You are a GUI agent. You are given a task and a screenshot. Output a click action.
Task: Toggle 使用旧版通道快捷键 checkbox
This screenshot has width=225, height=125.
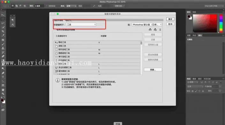[x=55, y=30]
